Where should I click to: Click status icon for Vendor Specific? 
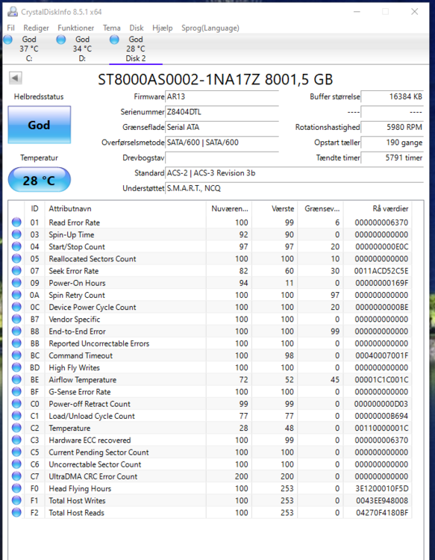pos(16,320)
